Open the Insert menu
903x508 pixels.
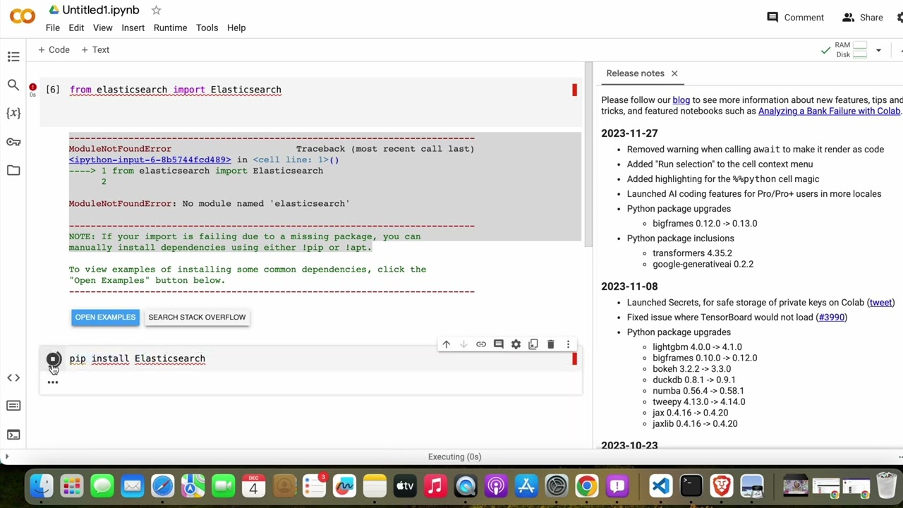[133, 28]
